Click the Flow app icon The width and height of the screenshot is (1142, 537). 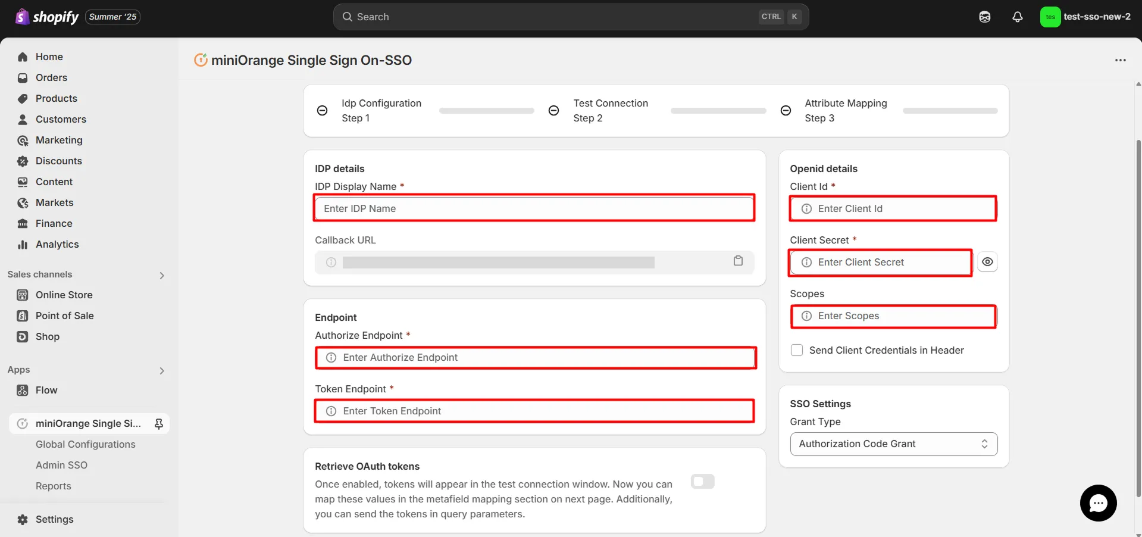(x=23, y=391)
